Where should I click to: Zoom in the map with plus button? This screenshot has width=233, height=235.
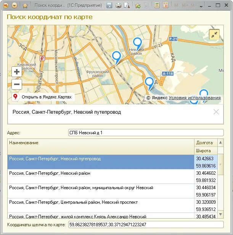pos(17,72)
